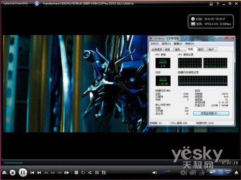Open Task Manager Help menu
241x180 pixels.
click(190, 44)
